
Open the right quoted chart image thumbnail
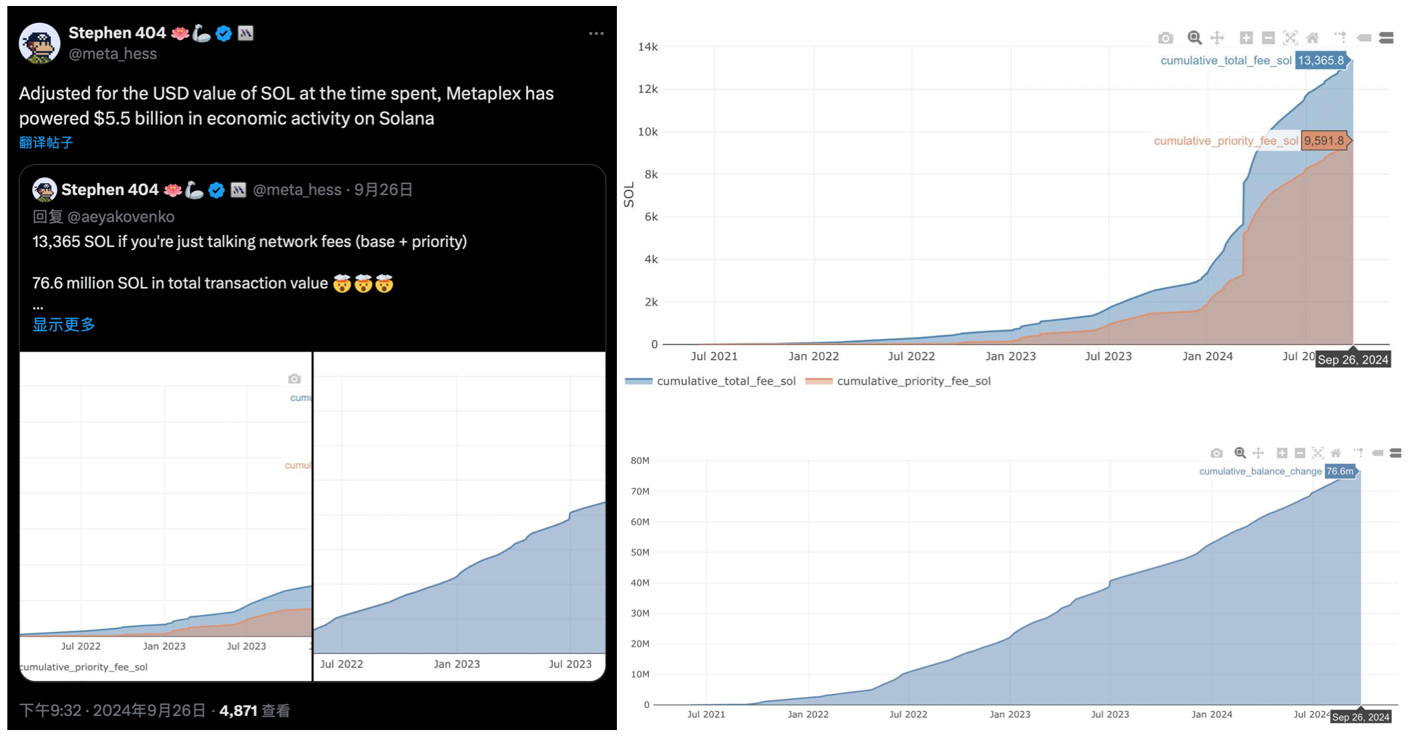tap(459, 515)
